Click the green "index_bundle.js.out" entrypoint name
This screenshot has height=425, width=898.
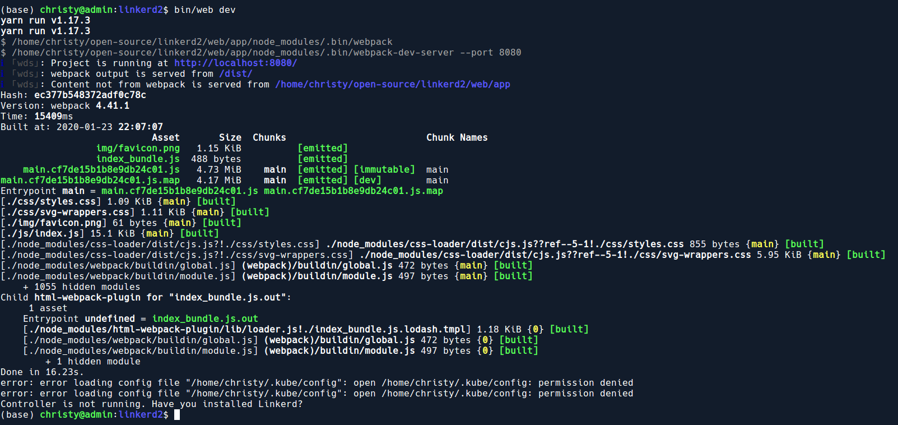coord(205,318)
